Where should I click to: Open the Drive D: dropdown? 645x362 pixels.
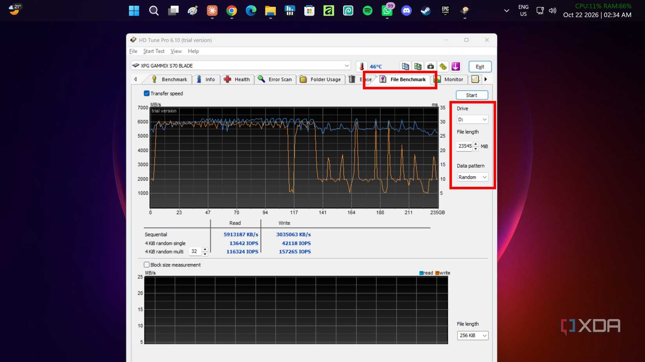[x=472, y=119]
